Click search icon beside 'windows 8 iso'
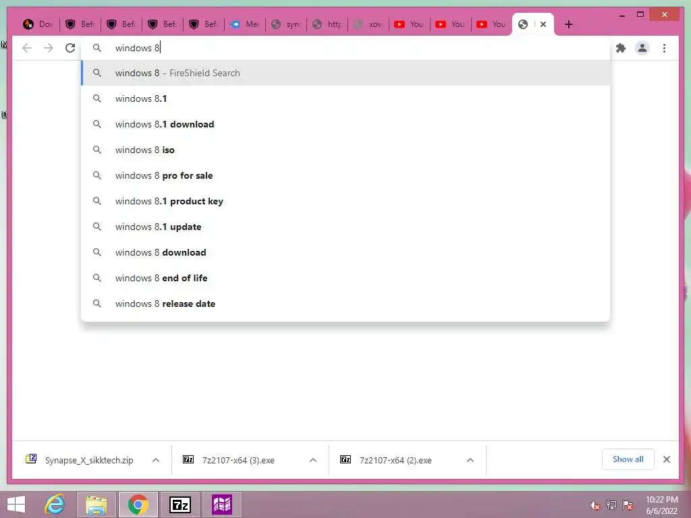Viewport: 691px width, 518px height. click(97, 150)
